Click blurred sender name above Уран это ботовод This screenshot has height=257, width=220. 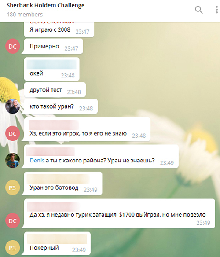click(58, 179)
